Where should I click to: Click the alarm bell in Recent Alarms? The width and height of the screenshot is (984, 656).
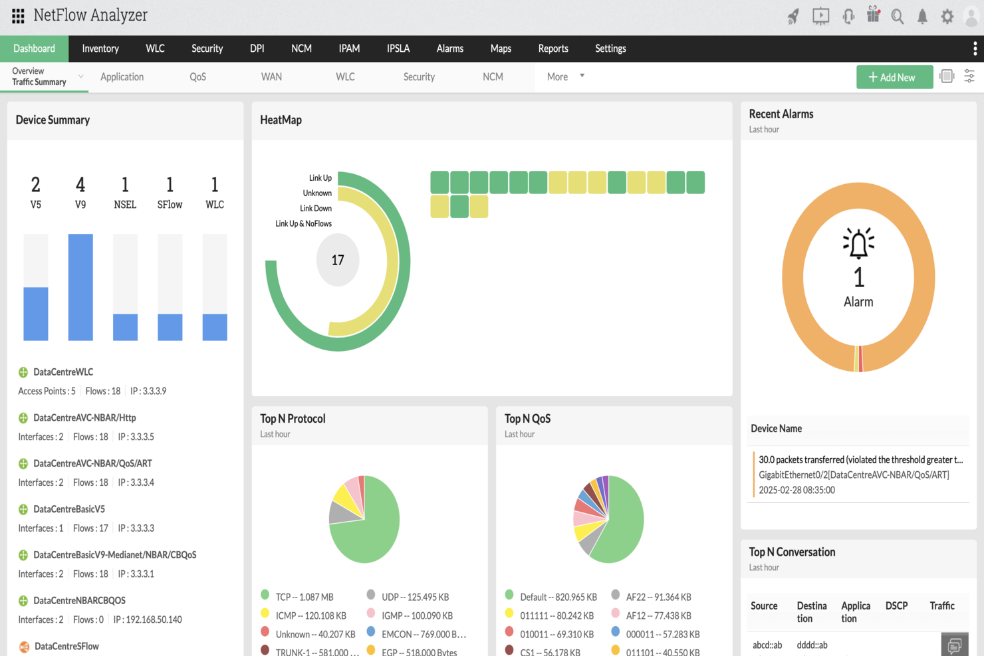click(858, 243)
